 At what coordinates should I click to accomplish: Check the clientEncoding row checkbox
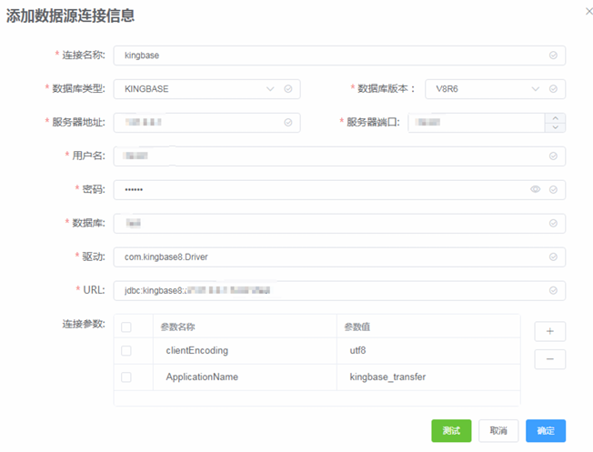(126, 351)
